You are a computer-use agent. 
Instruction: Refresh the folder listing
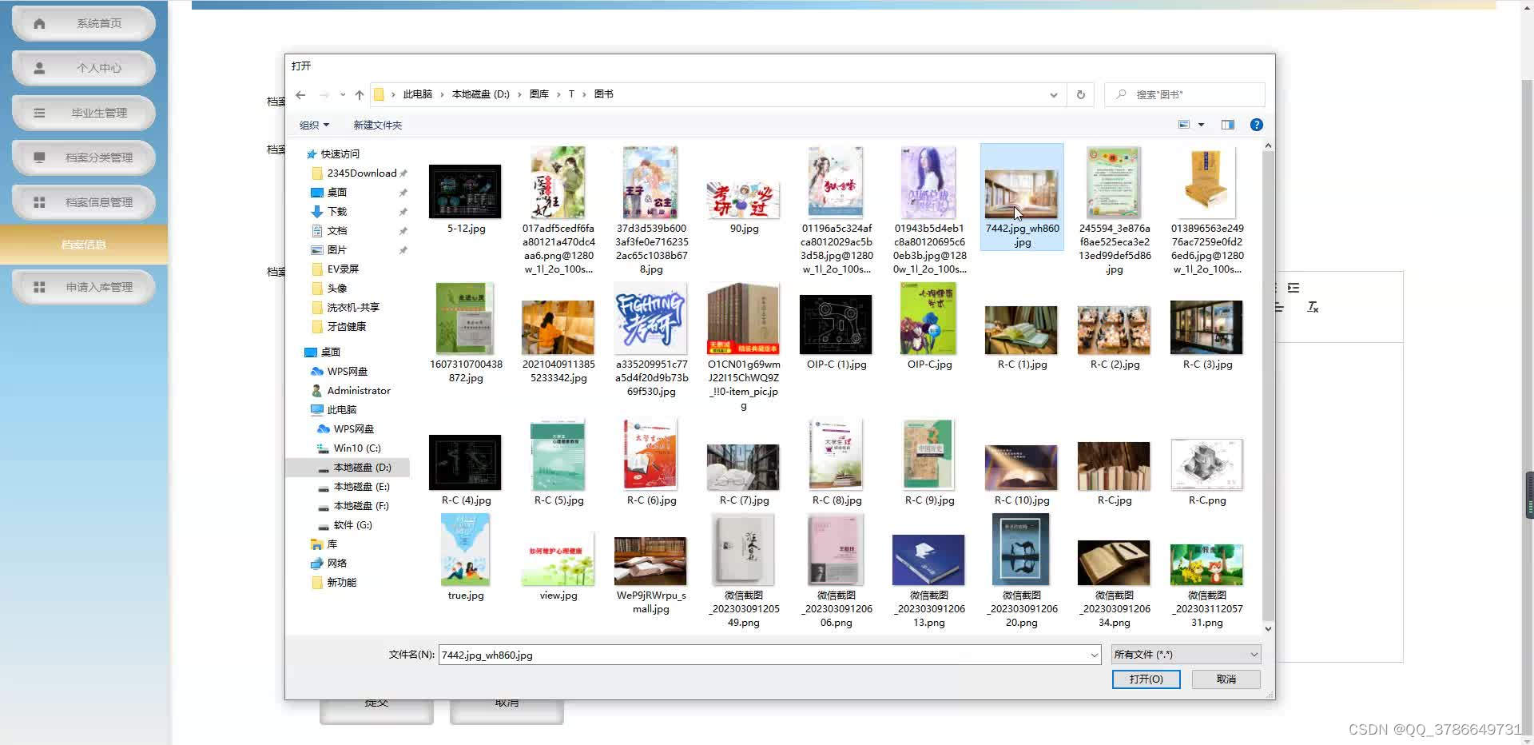(1080, 94)
